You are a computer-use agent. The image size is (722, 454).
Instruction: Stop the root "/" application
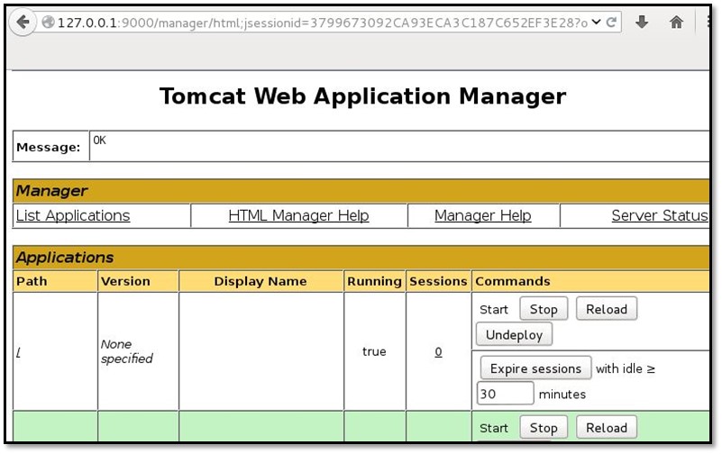point(544,309)
